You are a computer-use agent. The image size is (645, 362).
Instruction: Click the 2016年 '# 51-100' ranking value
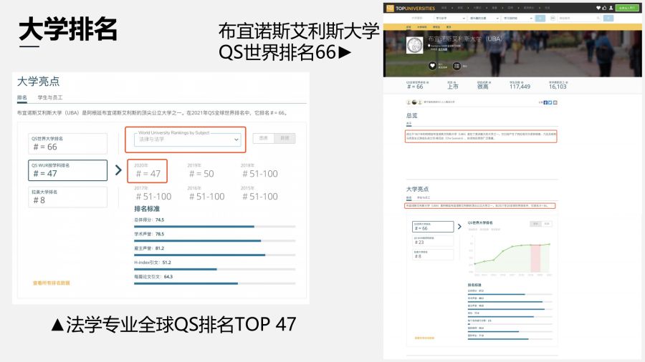pos(207,197)
